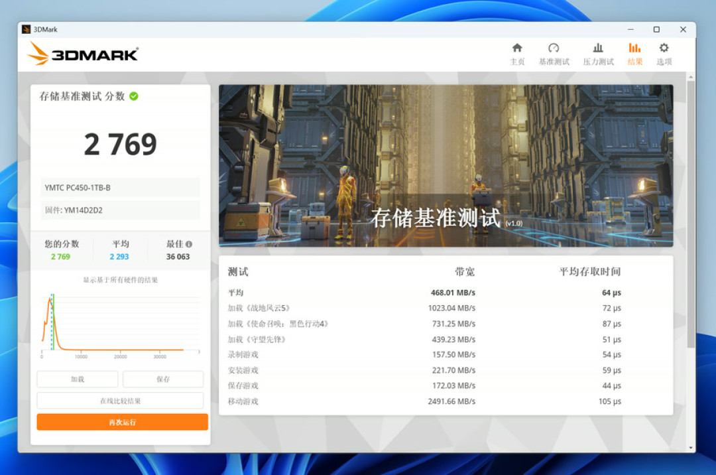Click the bandwidth value 731.25 MB/s
Viewport: 716px width, 475px height.
[453, 324]
